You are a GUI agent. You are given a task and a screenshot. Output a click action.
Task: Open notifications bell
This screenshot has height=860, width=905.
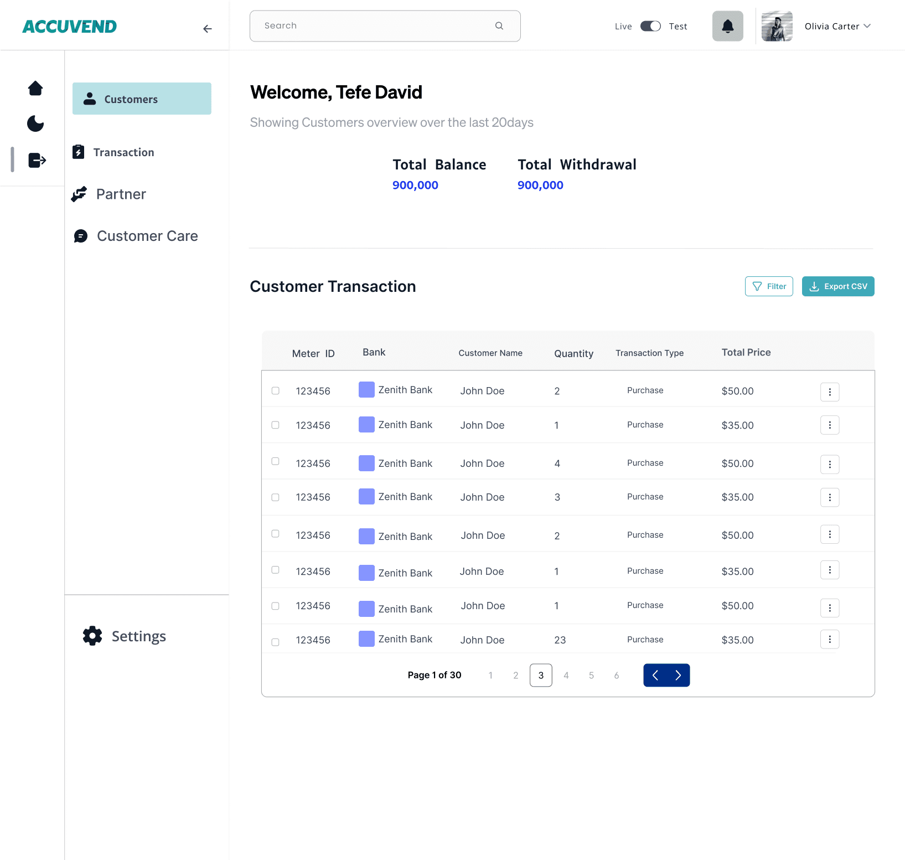click(728, 26)
